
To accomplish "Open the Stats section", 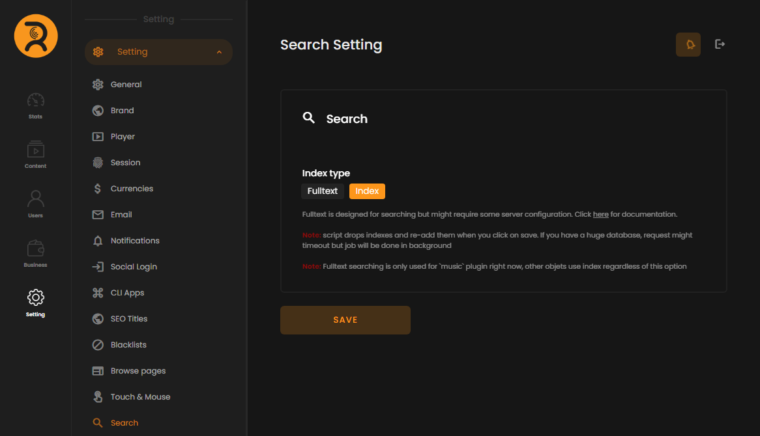I will click(x=35, y=106).
